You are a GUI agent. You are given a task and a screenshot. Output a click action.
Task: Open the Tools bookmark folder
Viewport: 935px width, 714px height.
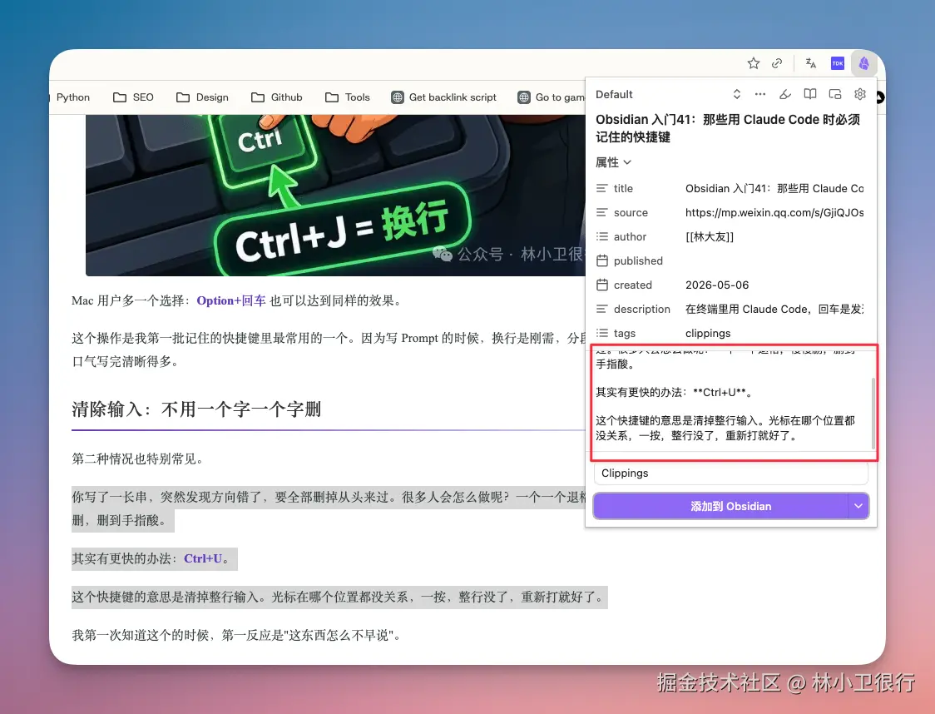[348, 97]
